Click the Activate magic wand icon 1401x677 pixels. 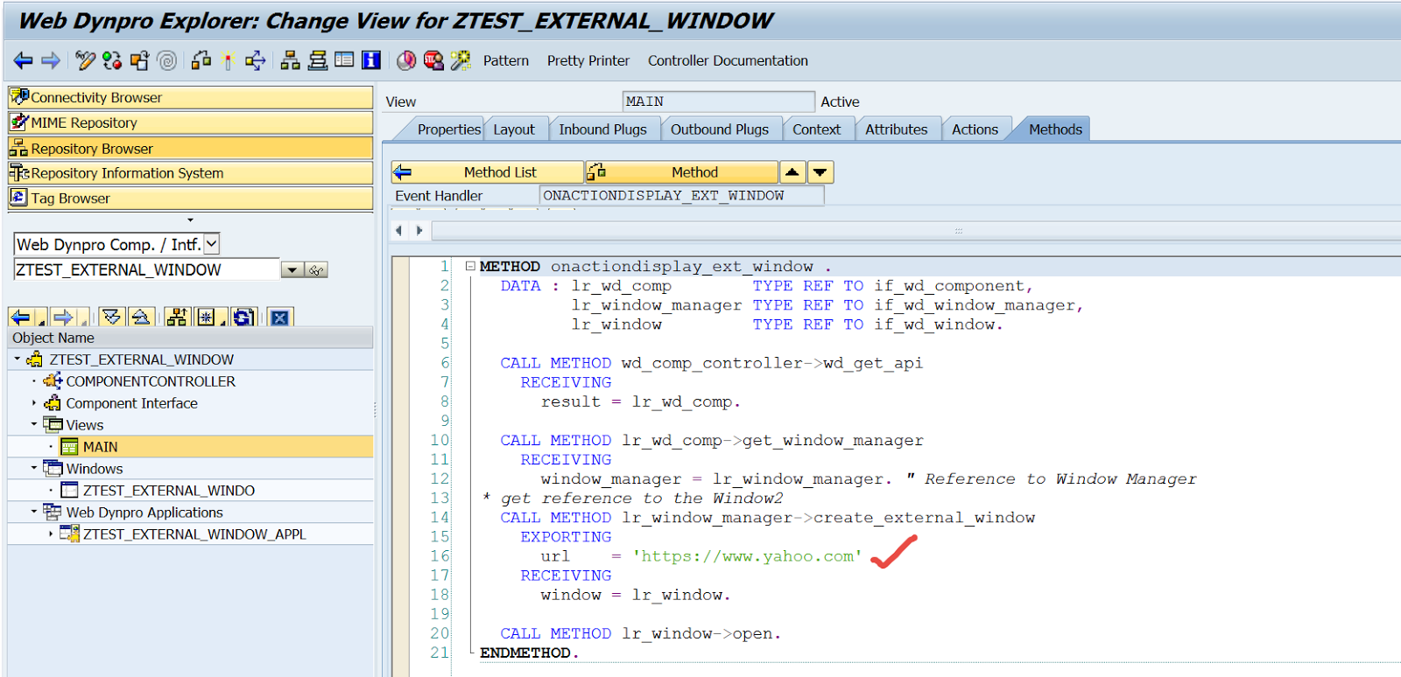point(228,60)
